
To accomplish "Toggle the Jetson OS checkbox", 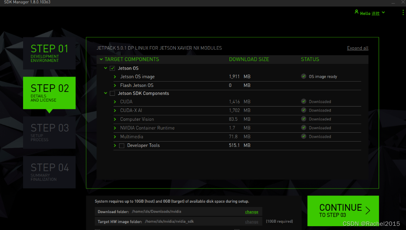I will click(x=112, y=68).
